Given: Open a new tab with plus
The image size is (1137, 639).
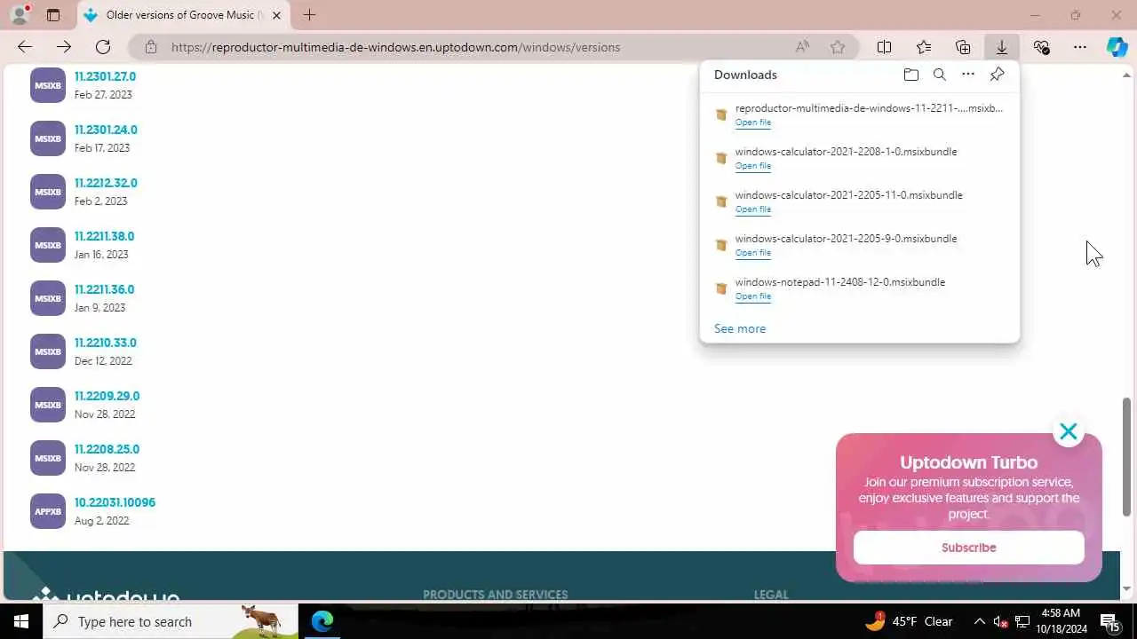Looking at the screenshot, I should 309,15.
